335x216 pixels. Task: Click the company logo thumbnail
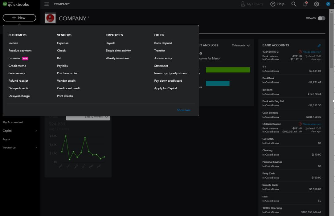point(51,18)
